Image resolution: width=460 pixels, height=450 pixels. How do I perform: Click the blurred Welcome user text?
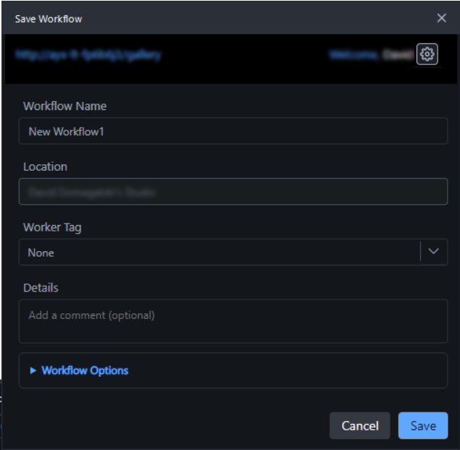click(x=370, y=55)
